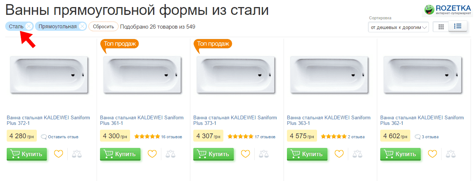Screen dimensions: 475x181
Task: Open the Saniform Plus 373-1 product link
Action: 235,120
